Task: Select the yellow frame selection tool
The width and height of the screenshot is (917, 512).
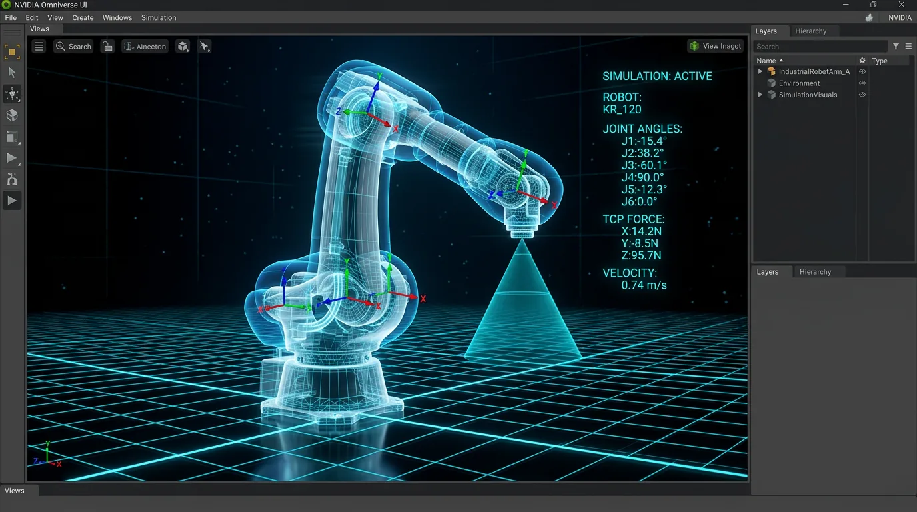Action: point(12,51)
